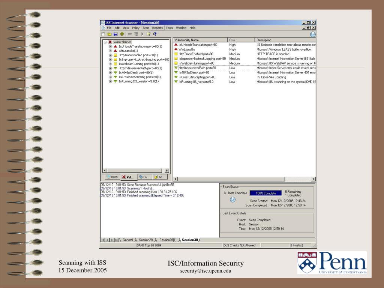
Task: Click the 'Finished scanning Host 130.91.75.106' log line
Action: click(139, 192)
